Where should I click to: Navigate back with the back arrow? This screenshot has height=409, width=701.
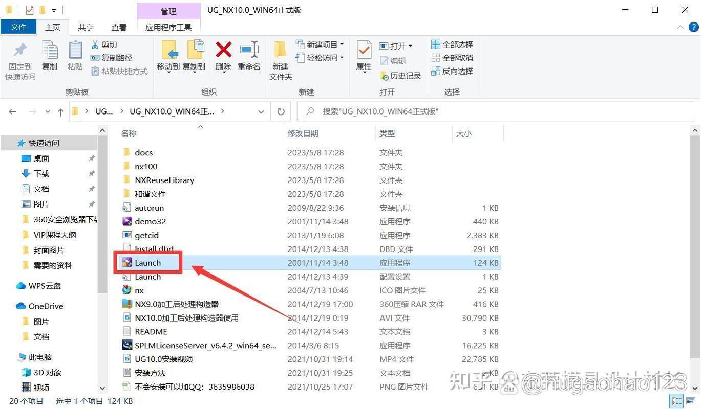pyautogui.click(x=13, y=111)
